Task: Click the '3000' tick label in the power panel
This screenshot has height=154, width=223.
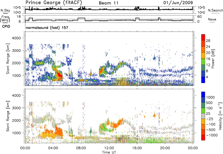Action: pos(16,51)
